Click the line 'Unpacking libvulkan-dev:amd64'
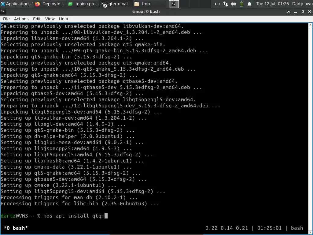The width and height of the screenshot is (313, 235). 72,38
